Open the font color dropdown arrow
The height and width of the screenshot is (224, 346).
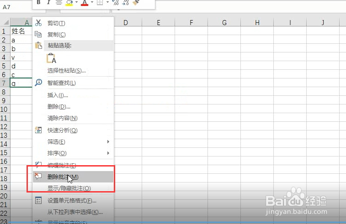[x=92, y=2]
